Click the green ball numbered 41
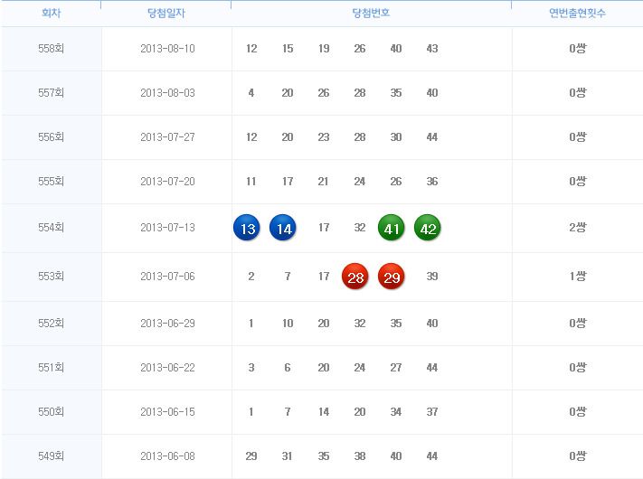The image size is (643, 479). point(392,228)
